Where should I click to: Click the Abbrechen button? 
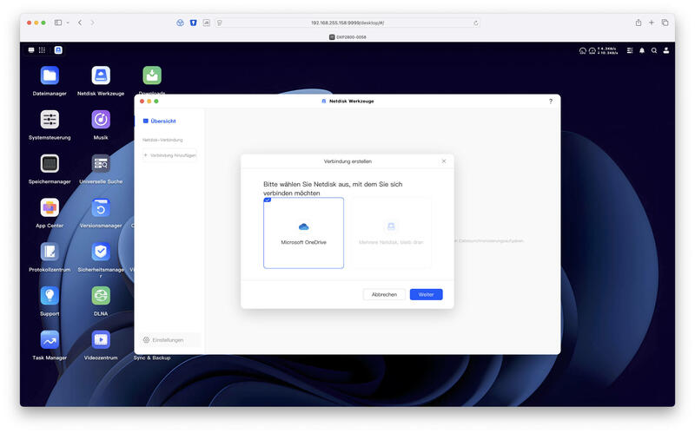pos(384,294)
